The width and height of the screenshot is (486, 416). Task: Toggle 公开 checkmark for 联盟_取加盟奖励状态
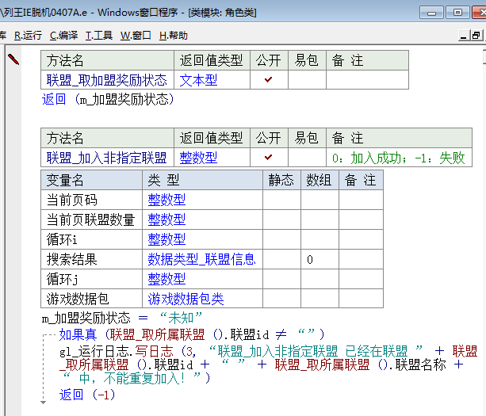click(x=269, y=80)
